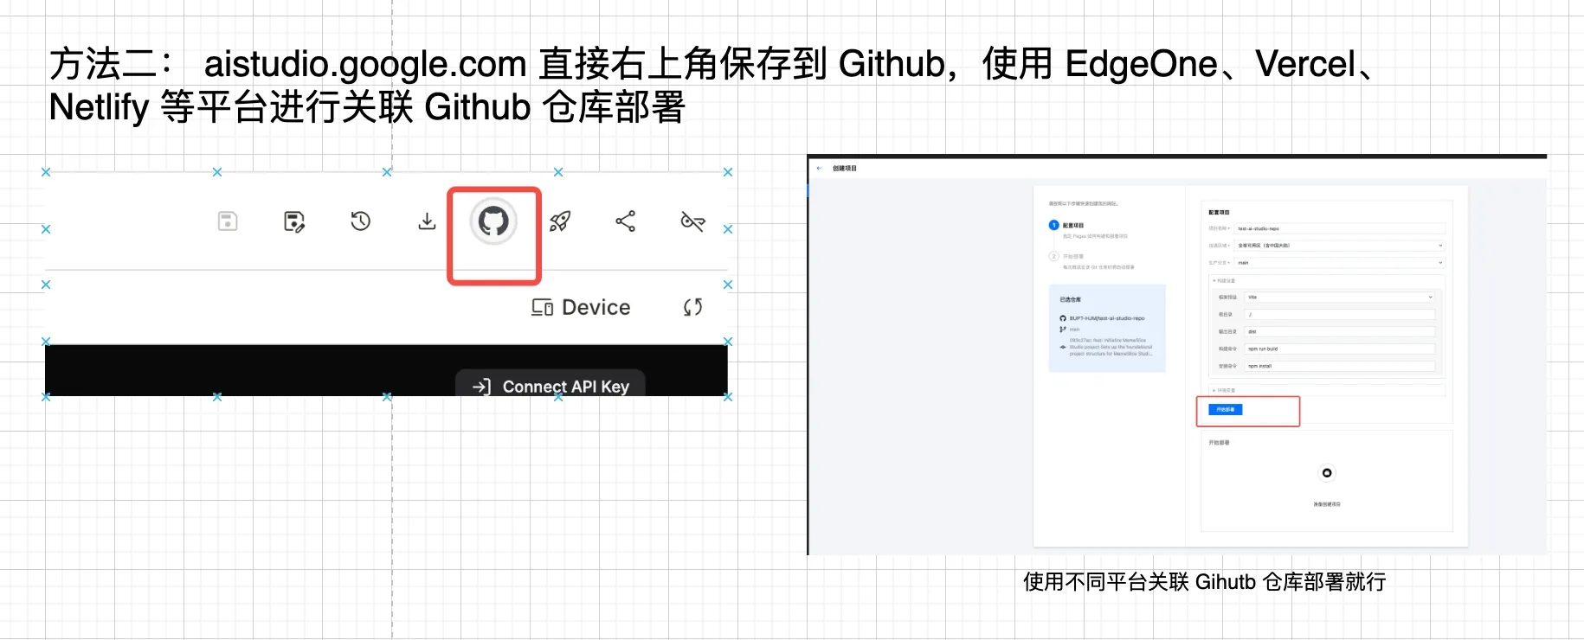The width and height of the screenshot is (1584, 640).
Task: Expand the 环境变量 environment variables section
Action: (x=1224, y=390)
